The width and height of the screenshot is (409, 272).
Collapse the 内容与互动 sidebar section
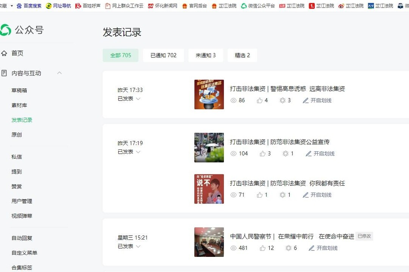[x=59, y=73]
